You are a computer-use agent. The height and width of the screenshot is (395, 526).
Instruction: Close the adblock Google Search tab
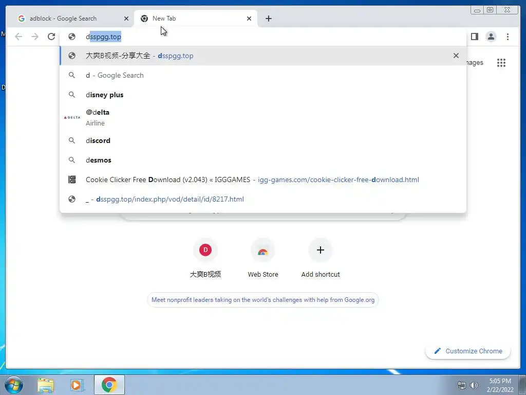pos(126,19)
